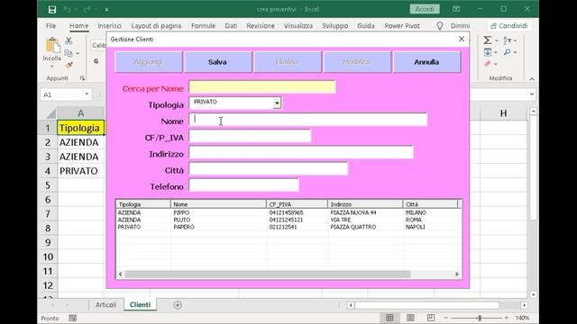Click into the Indirizzo text field
Image resolution: width=577 pixels, height=324 pixels.
click(x=301, y=152)
